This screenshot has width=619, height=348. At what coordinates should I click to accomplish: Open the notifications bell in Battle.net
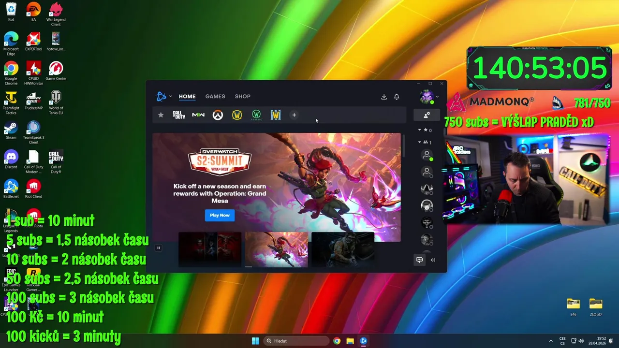pos(397,97)
